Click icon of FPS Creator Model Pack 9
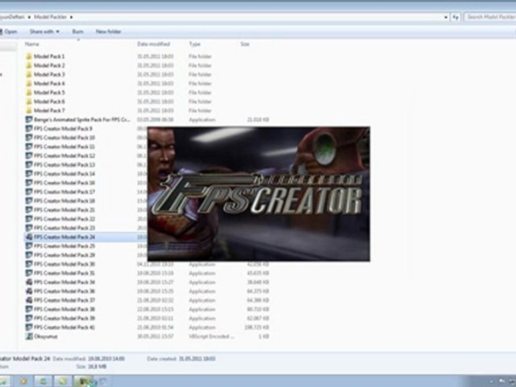Viewport: 516px width, 387px height. click(29, 128)
